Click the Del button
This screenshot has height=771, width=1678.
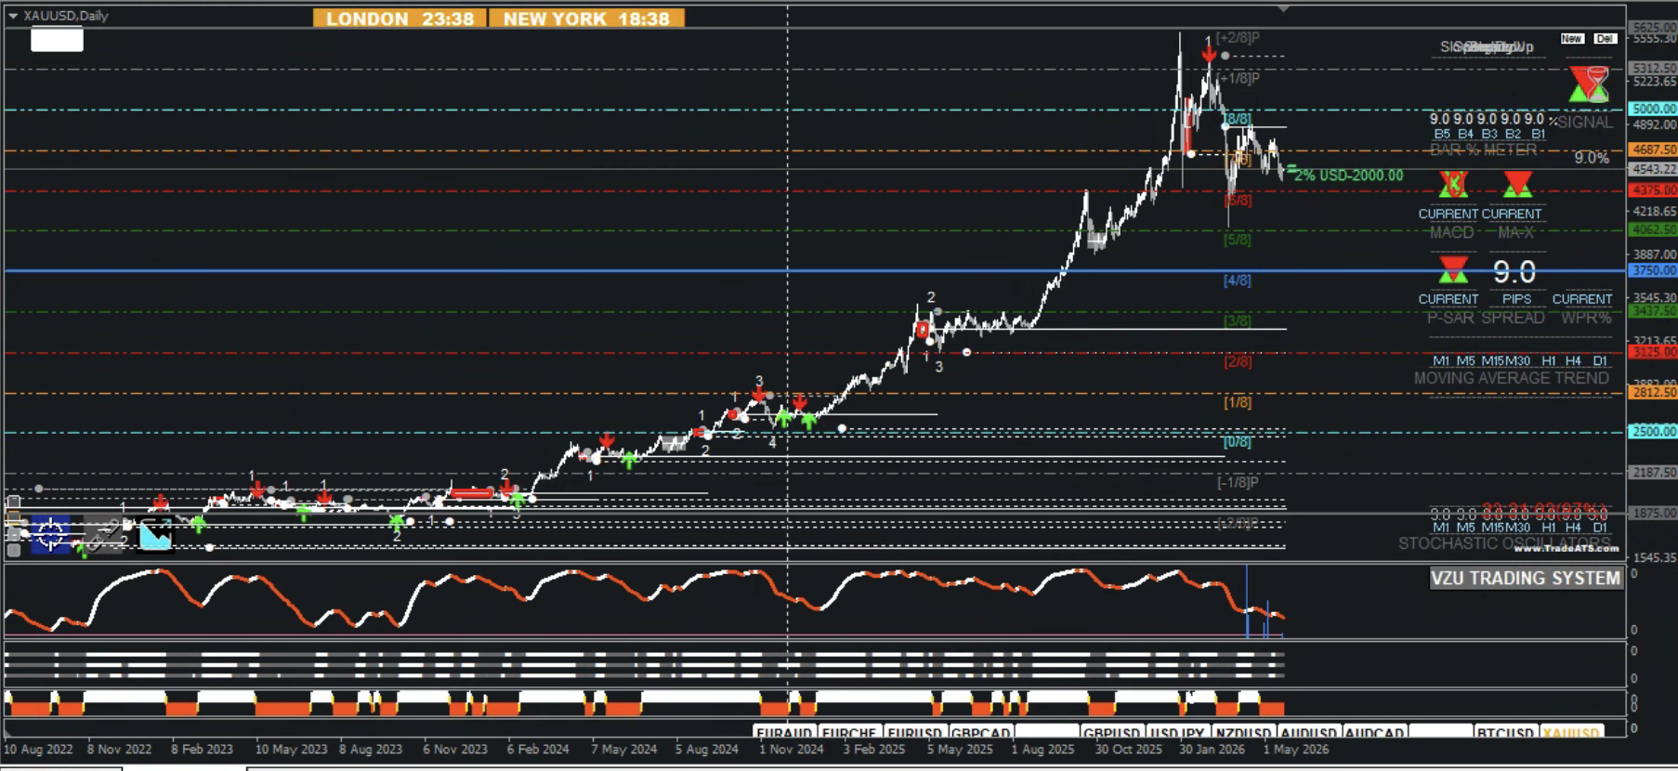click(x=1606, y=39)
